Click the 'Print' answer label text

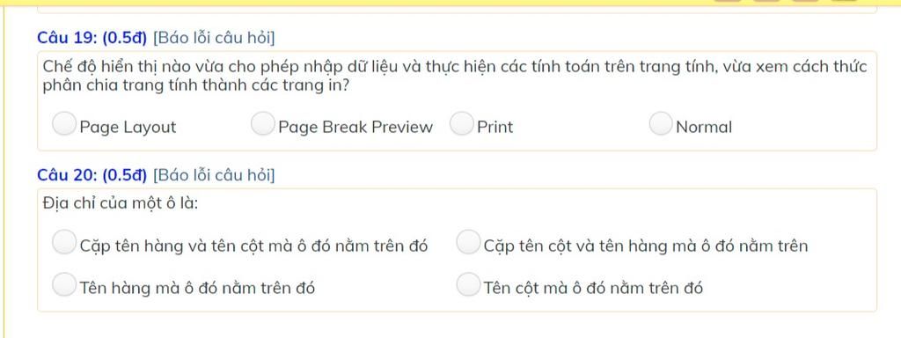click(494, 127)
